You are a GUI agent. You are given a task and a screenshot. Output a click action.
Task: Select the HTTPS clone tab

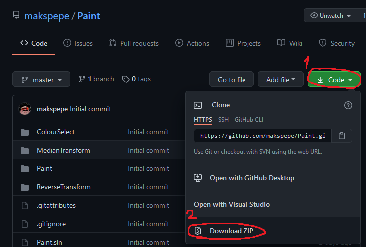click(203, 120)
